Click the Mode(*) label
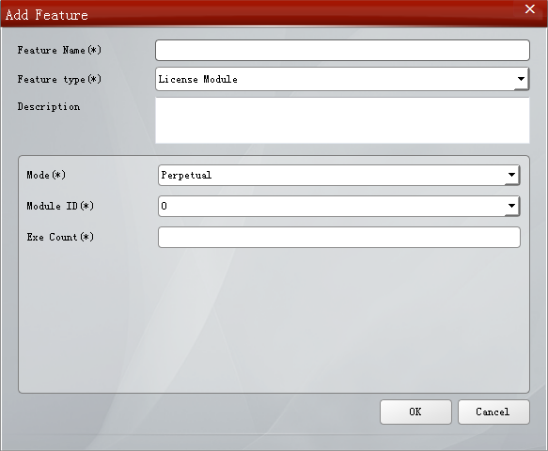 (46, 175)
